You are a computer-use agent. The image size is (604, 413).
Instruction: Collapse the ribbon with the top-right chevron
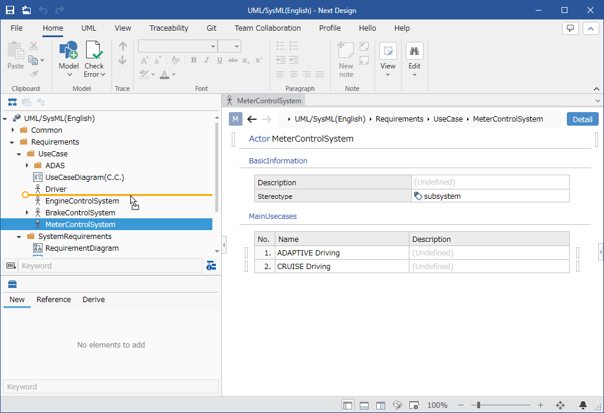tap(590, 28)
